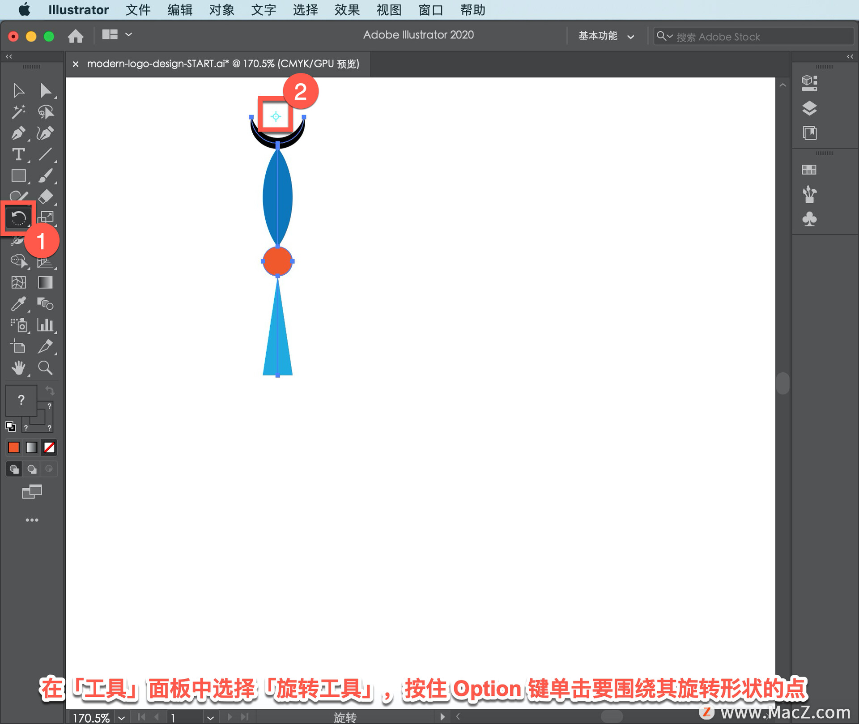Open the 文件 menu
The width and height of the screenshot is (859, 724).
coord(138,10)
